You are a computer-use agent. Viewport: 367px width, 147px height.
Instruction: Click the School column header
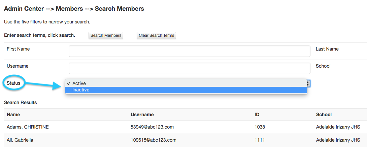324,115
